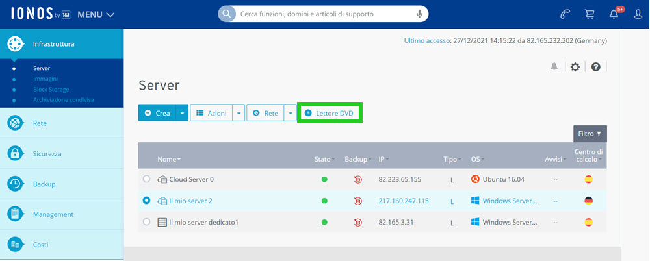This screenshot has height=261, width=650.
Task: Click the Il mio server 2 backup icon
Action: (358, 201)
